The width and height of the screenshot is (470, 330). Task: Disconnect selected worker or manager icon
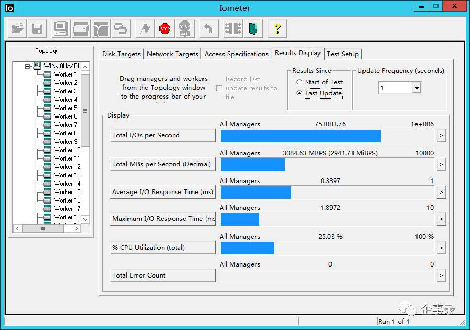(x=233, y=29)
